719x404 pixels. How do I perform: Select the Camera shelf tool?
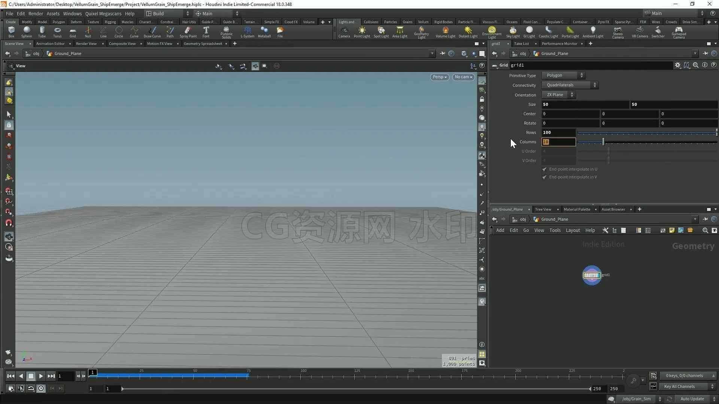point(344,32)
